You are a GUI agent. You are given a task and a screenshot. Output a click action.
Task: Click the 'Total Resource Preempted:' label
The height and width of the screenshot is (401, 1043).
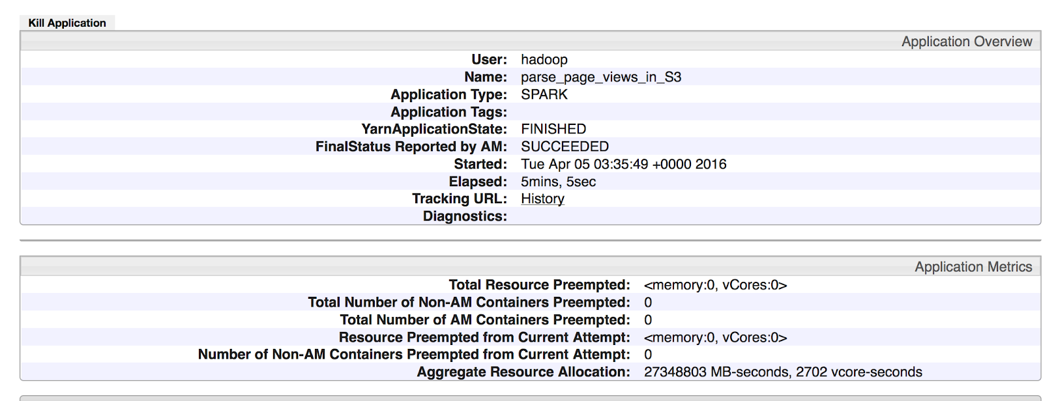click(540, 284)
